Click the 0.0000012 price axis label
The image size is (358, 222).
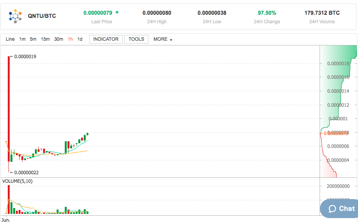[338, 105]
